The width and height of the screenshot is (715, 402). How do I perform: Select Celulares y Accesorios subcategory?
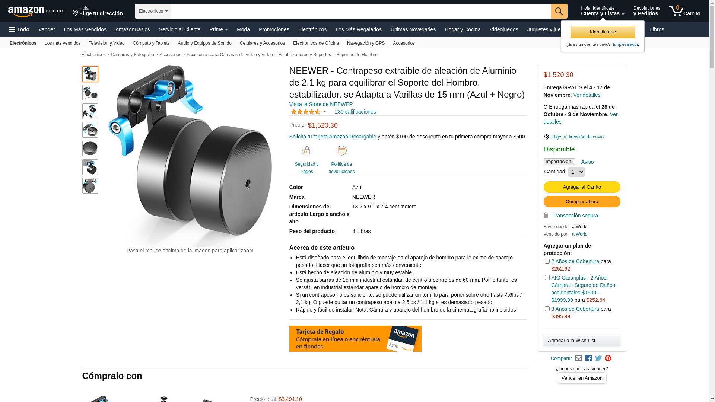pyautogui.click(x=262, y=43)
